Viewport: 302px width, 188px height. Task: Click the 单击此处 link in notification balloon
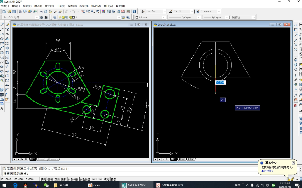(267, 171)
